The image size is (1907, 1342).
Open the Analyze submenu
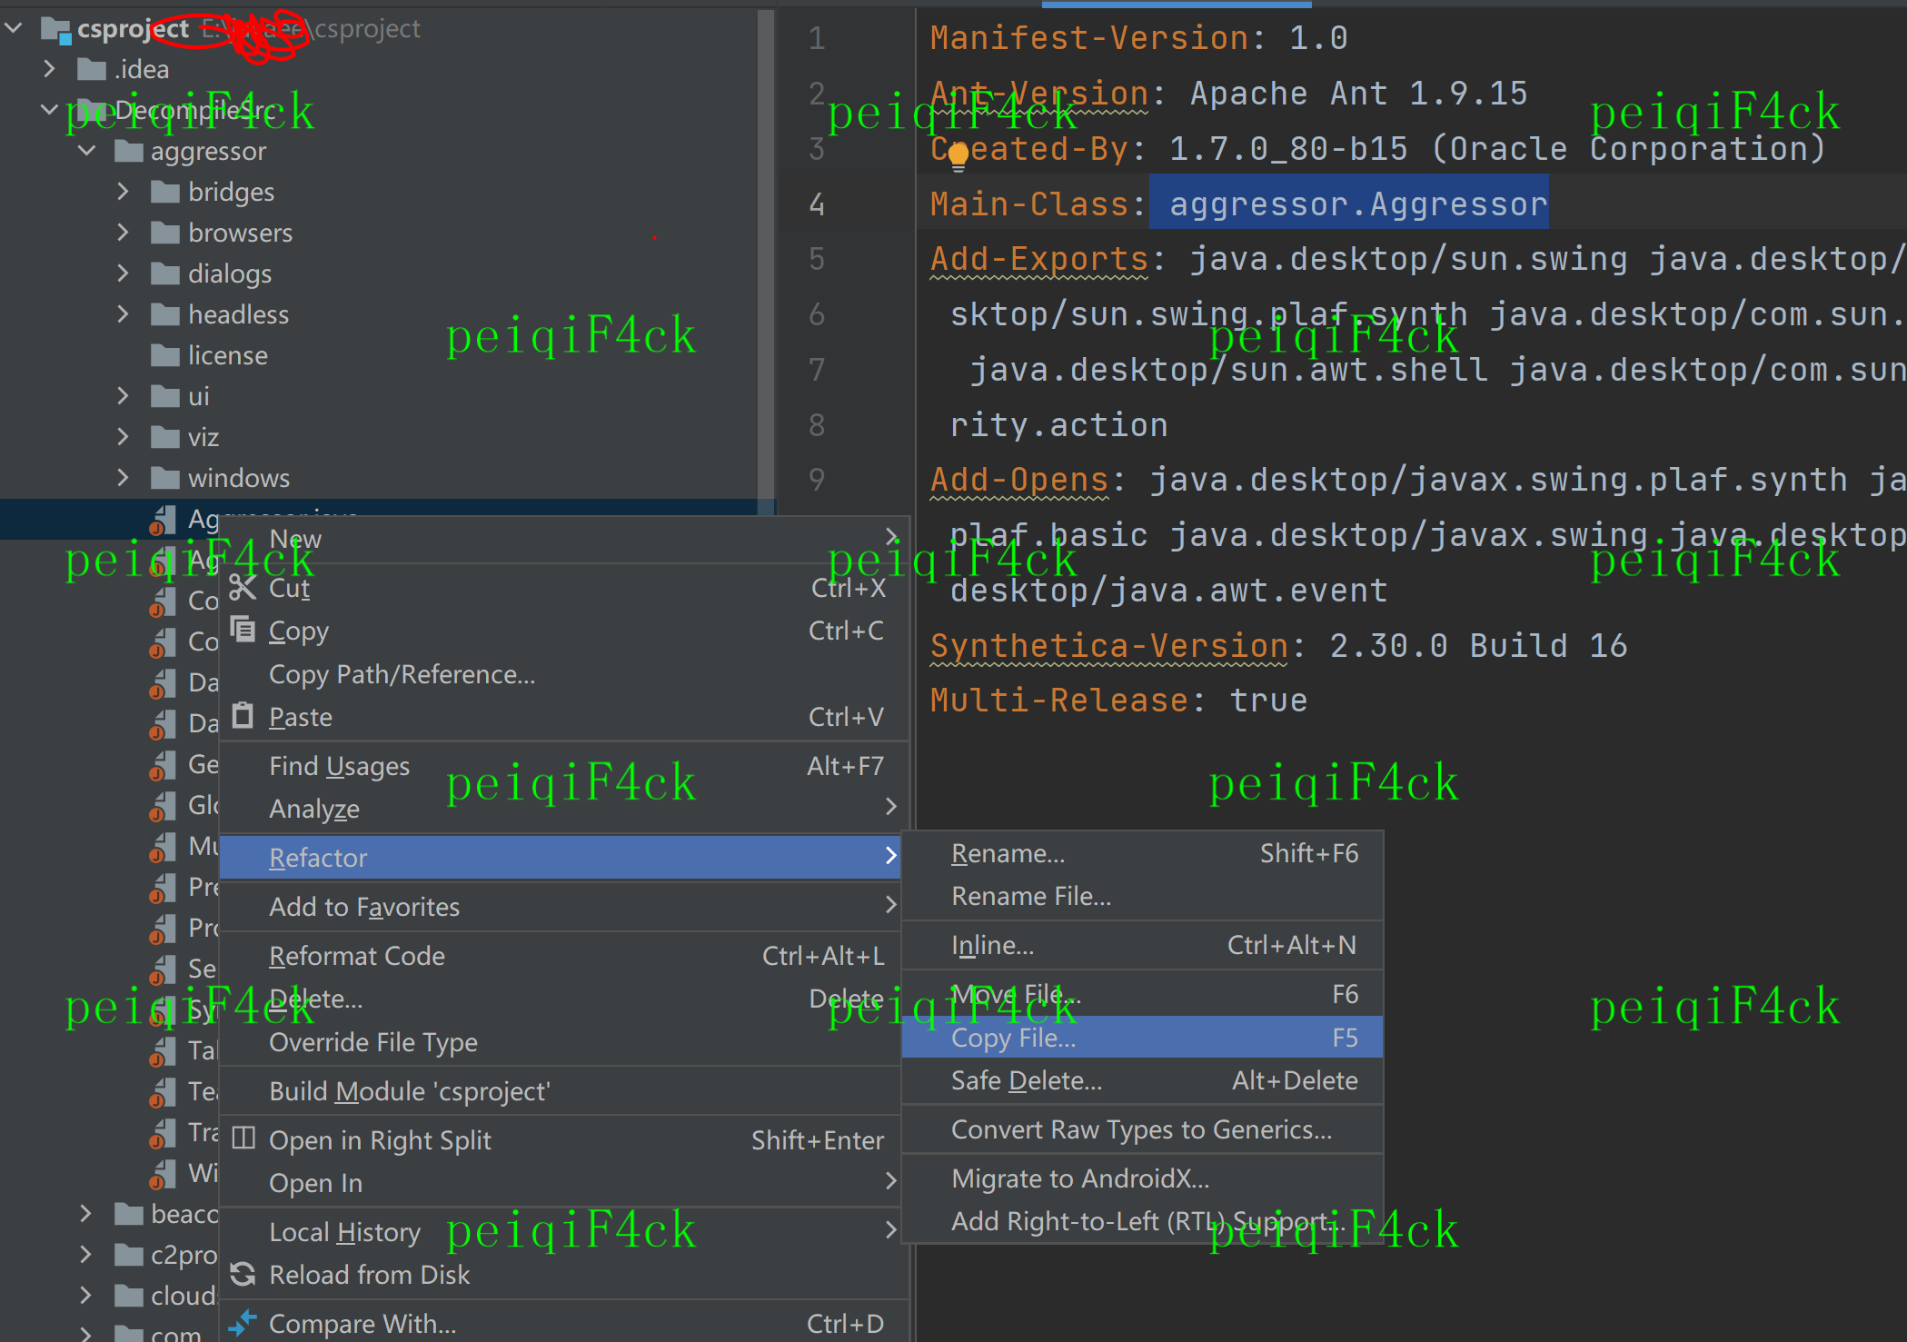563,809
